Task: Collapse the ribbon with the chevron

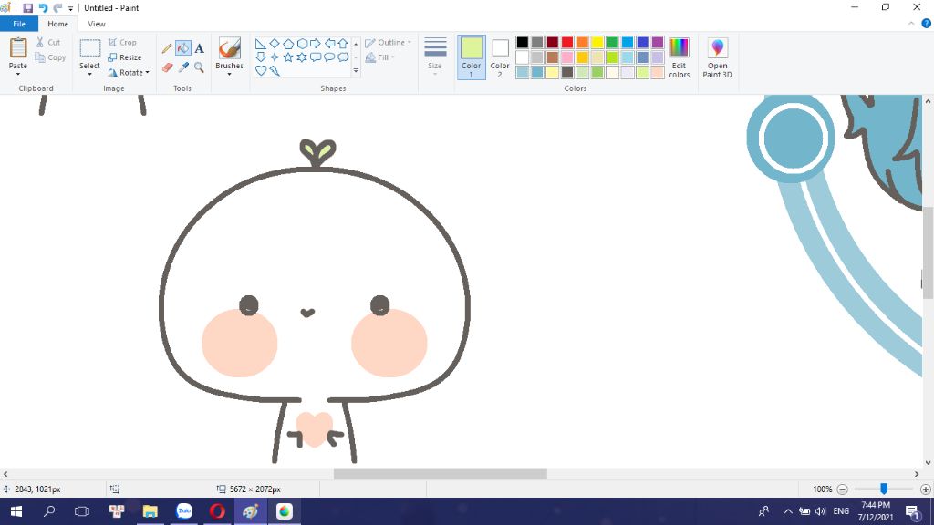Action: point(911,24)
